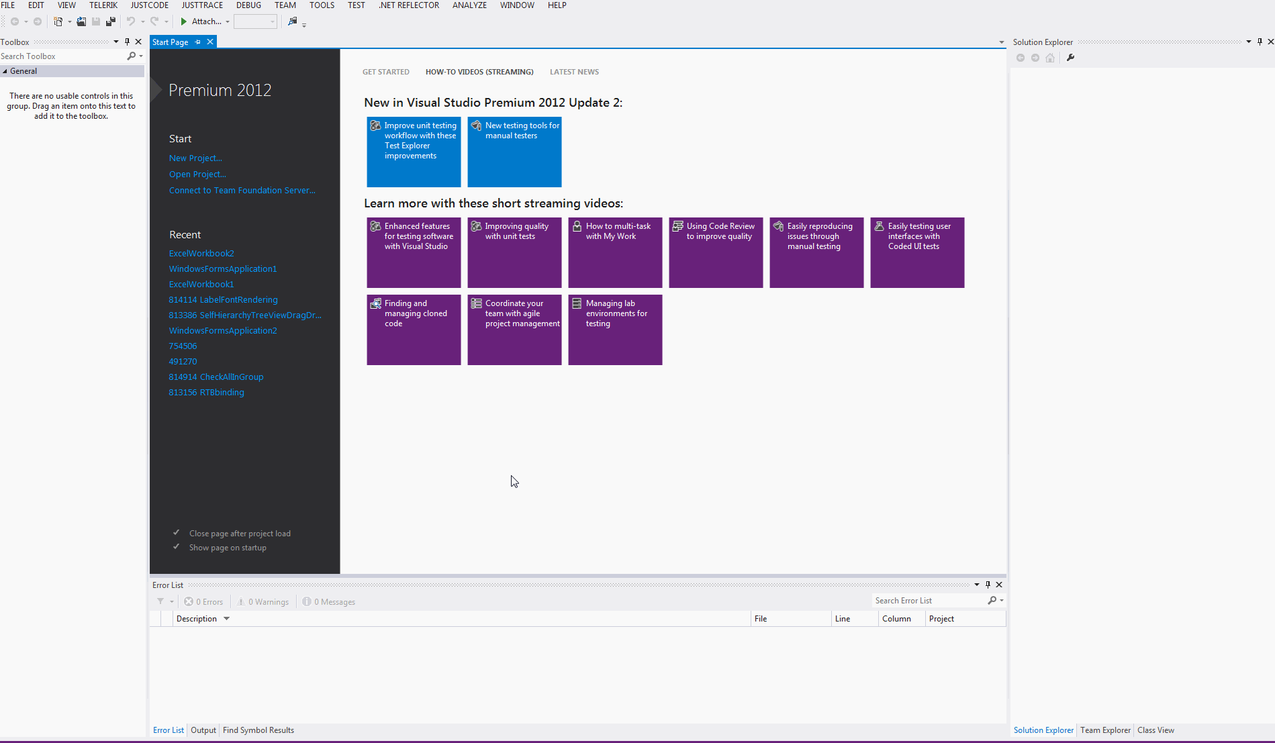Click the Open Project... link
Screen dimensions: 1275x743
point(197,175)
